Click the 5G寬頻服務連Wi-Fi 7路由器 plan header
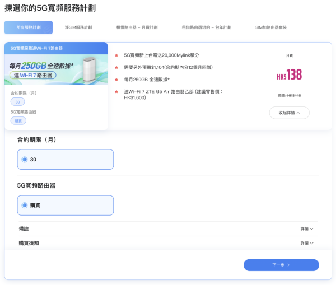The width and height of the screenshot is (336, 285). [x=56, y=48]
